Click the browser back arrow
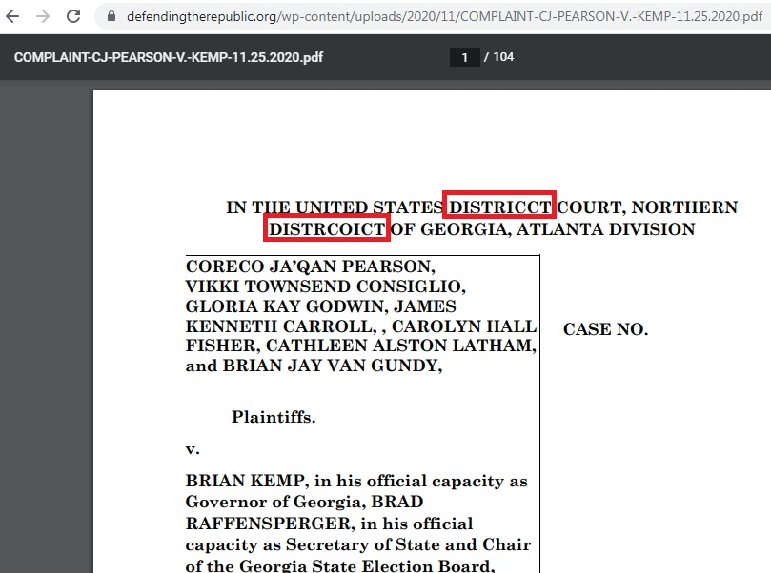The width and height of the screenshot is (771, 573). (12, 17)
